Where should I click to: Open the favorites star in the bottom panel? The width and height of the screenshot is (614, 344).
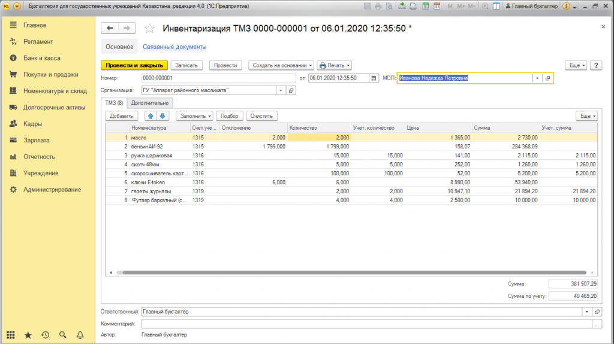28,336
